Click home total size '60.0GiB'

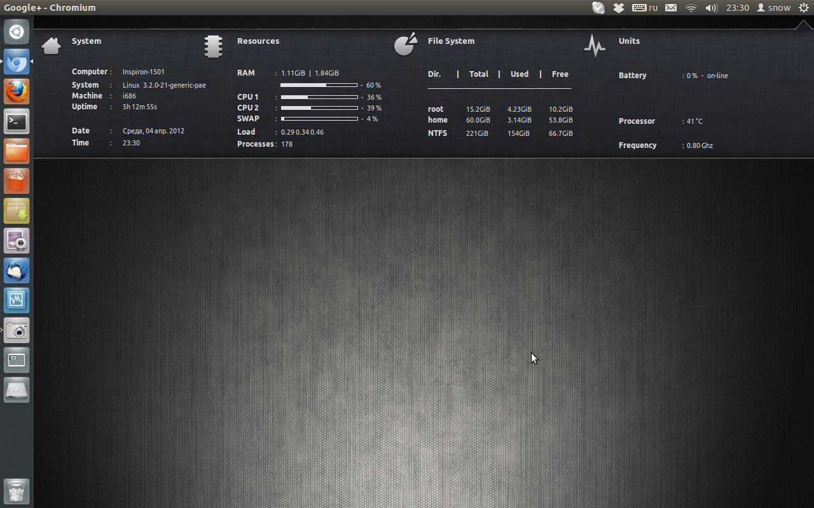[x=478, y=120]
